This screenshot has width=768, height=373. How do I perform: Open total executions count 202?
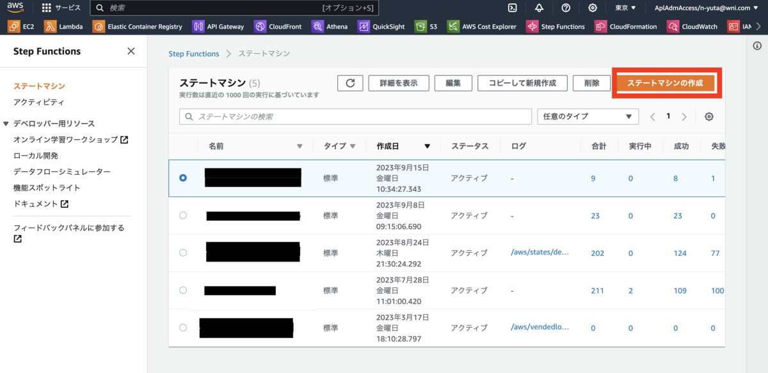click(597, 253)
